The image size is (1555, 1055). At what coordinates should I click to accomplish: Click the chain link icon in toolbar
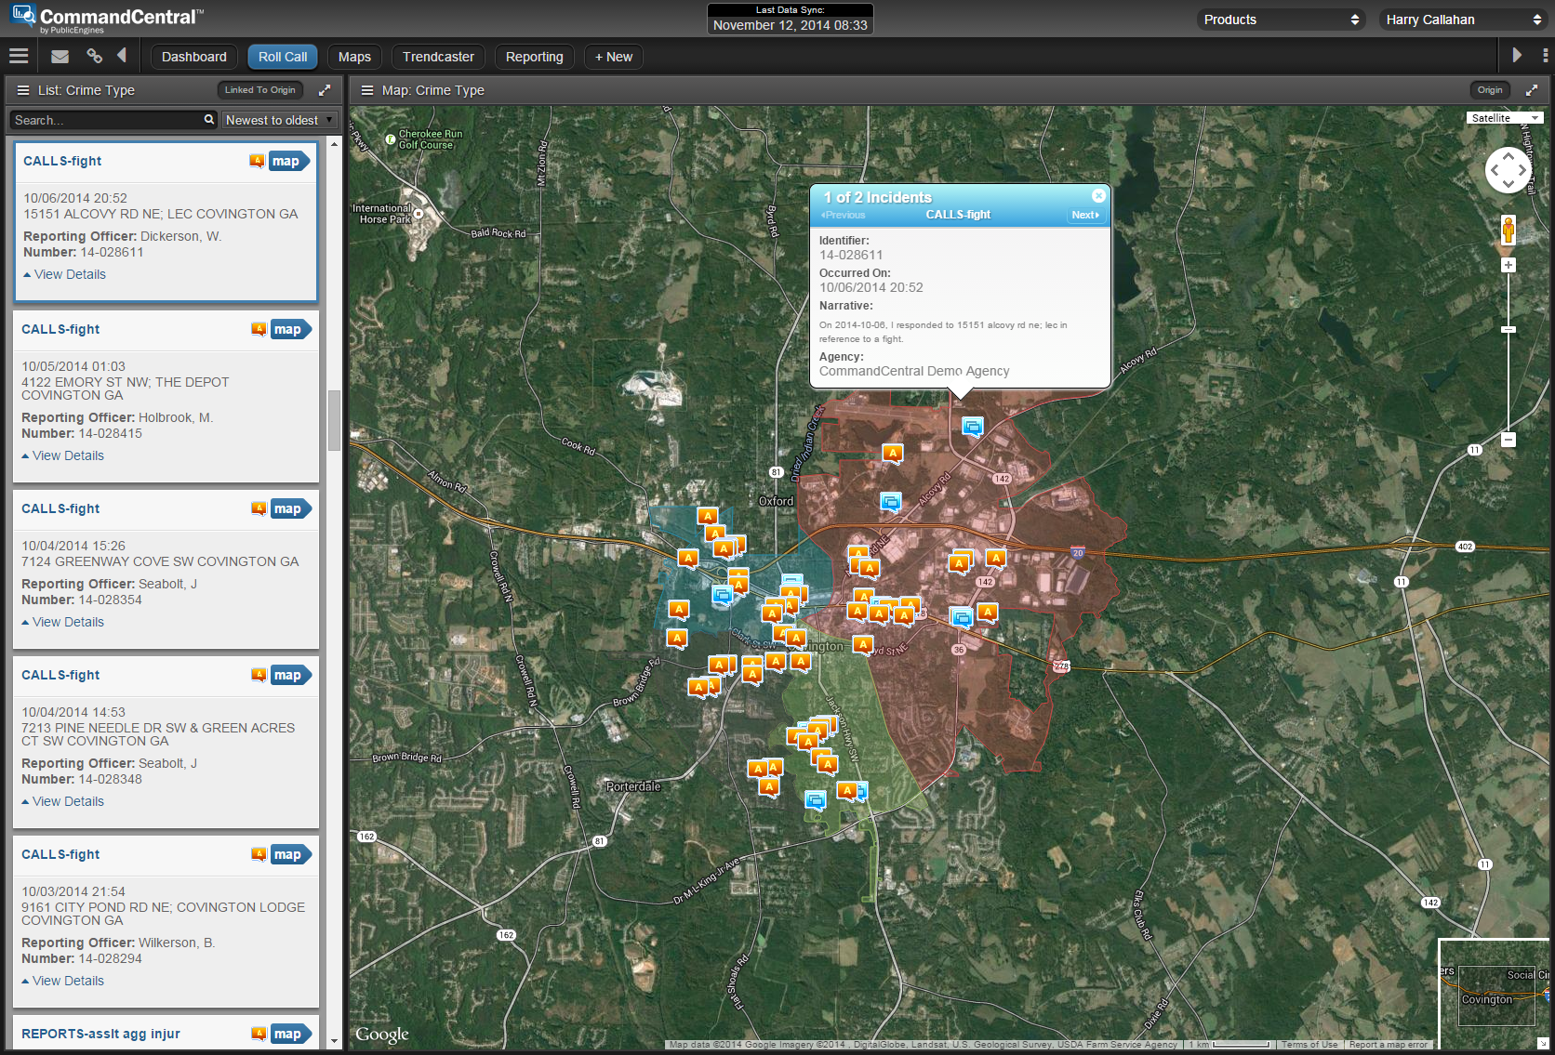pyautogui.click(x=94, y=57)
